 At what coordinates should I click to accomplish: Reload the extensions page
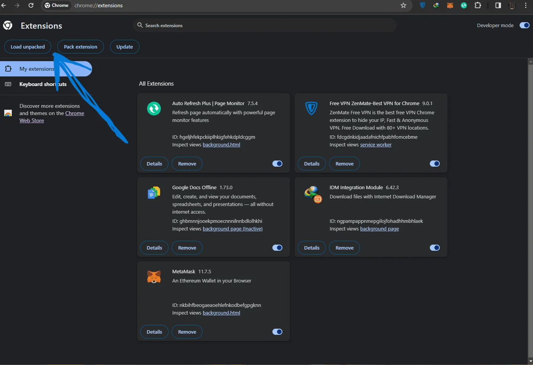31,5
